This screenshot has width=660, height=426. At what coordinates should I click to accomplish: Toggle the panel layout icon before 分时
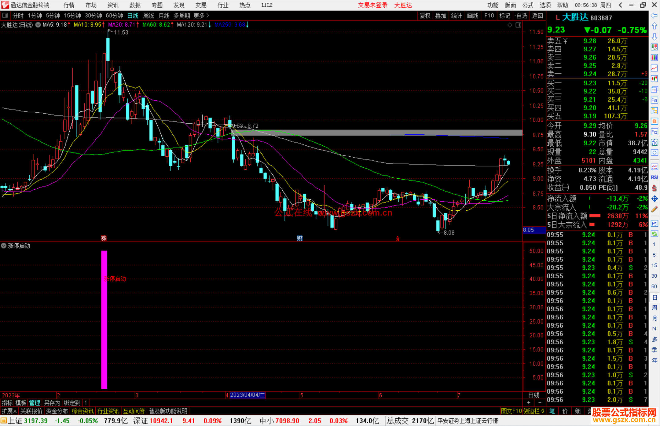coord(5,16)
